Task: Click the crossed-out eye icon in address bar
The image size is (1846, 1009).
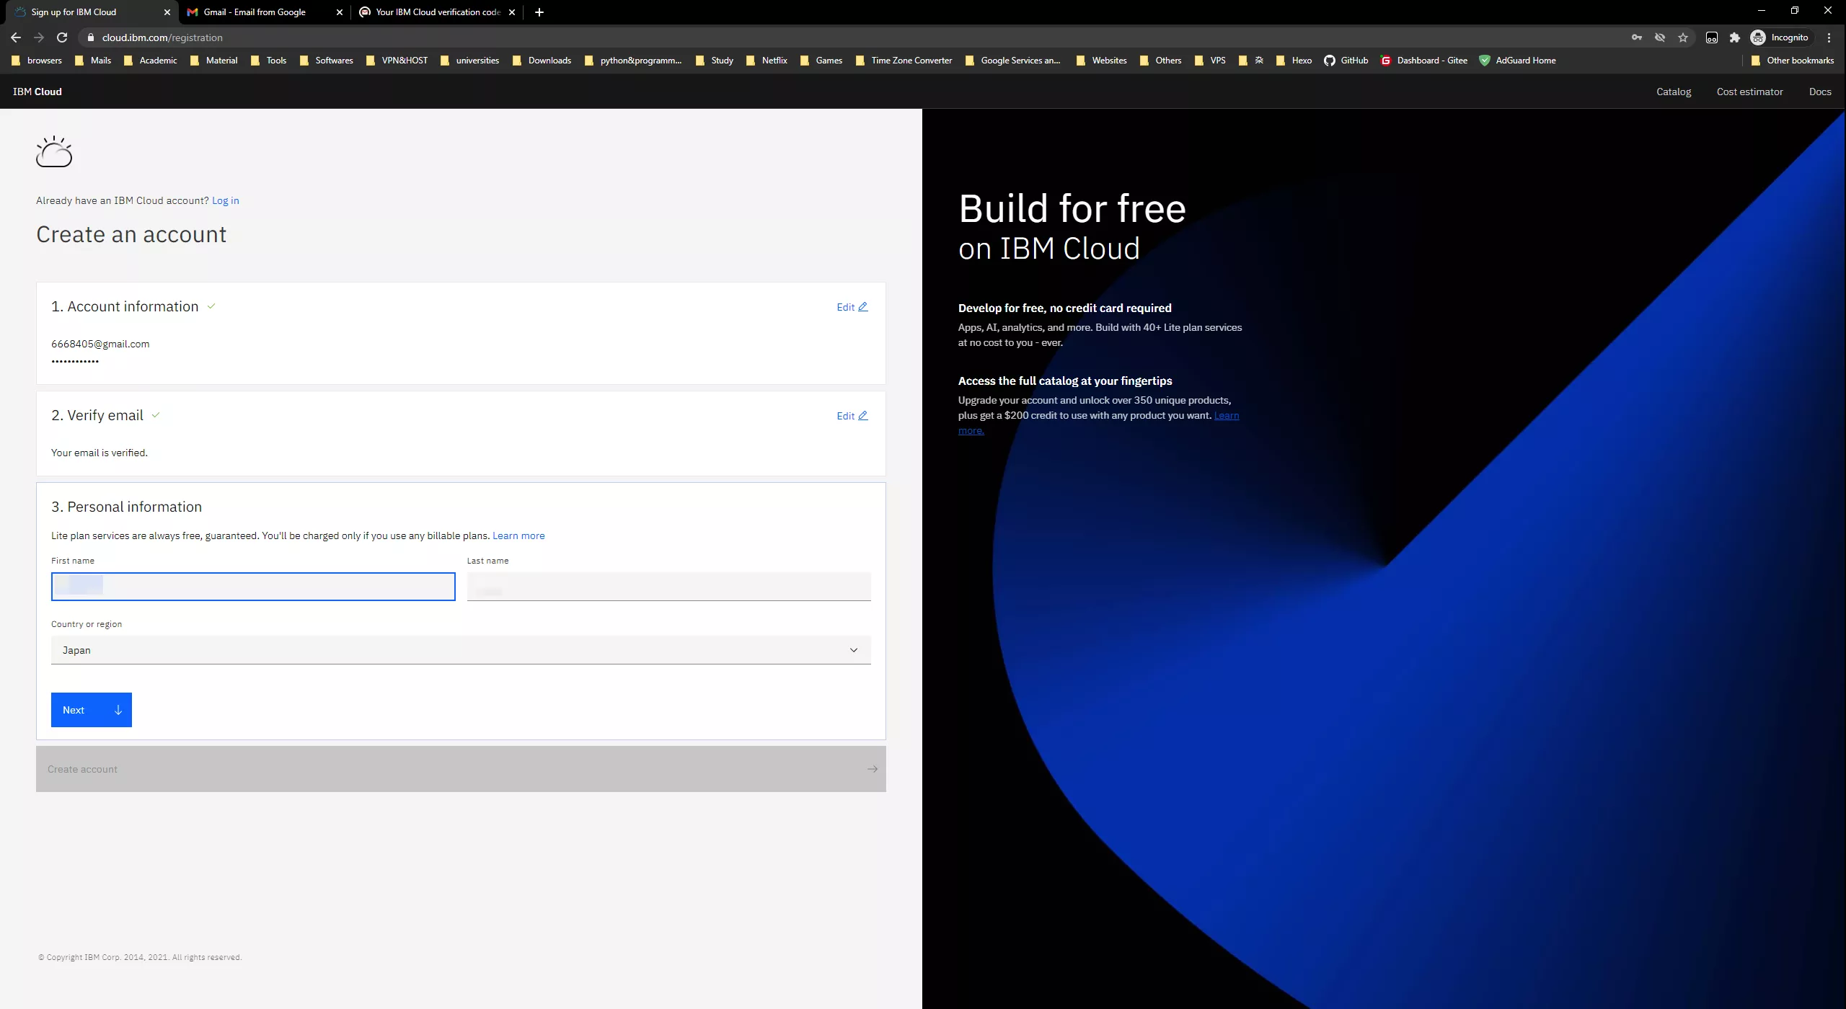Action: 1660,37
